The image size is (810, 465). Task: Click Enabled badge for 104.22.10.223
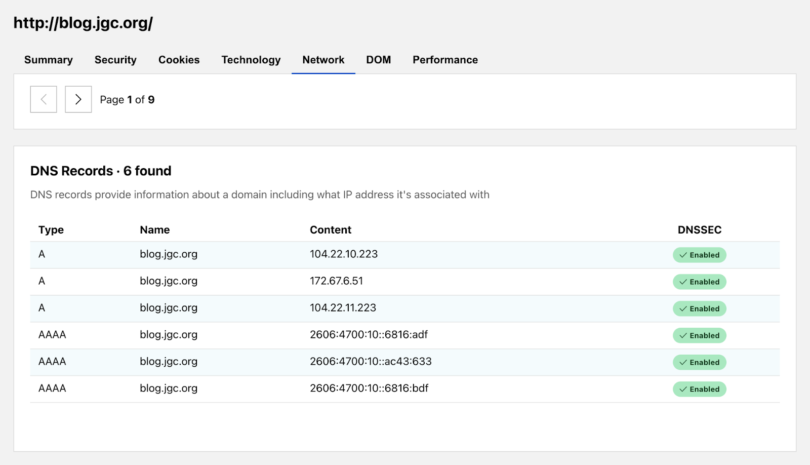click(699, 255)
